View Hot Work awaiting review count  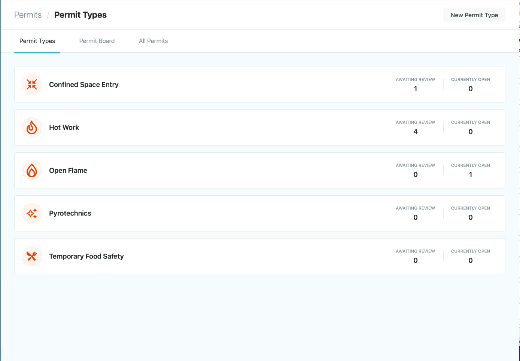[415, 132]
